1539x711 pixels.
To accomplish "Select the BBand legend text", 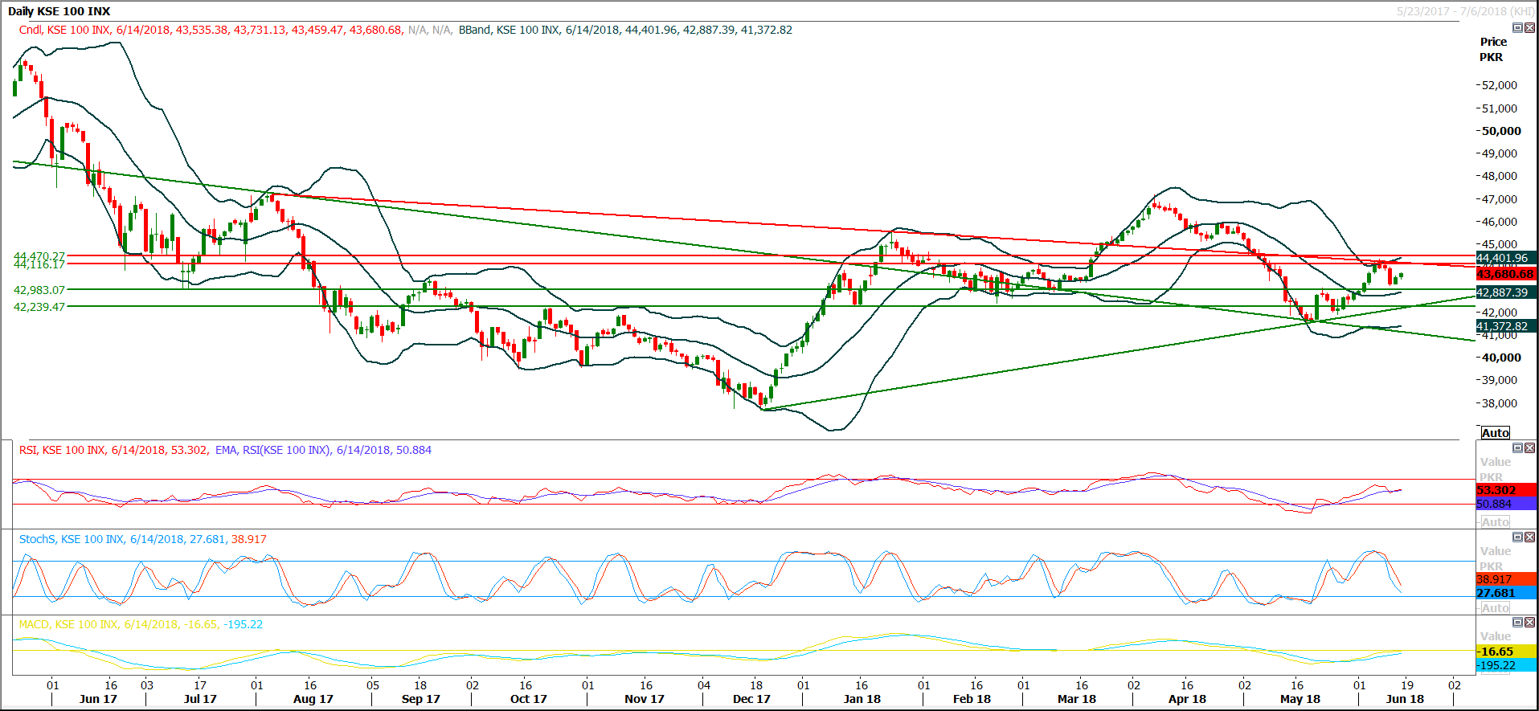I will pos(474,30).
